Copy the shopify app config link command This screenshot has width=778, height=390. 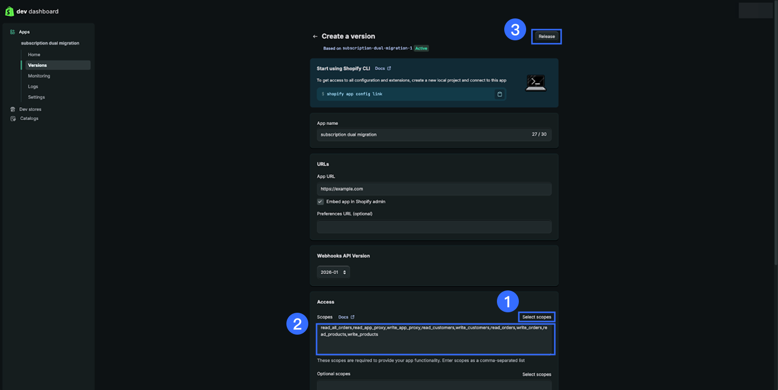click(x=499, y=94)
